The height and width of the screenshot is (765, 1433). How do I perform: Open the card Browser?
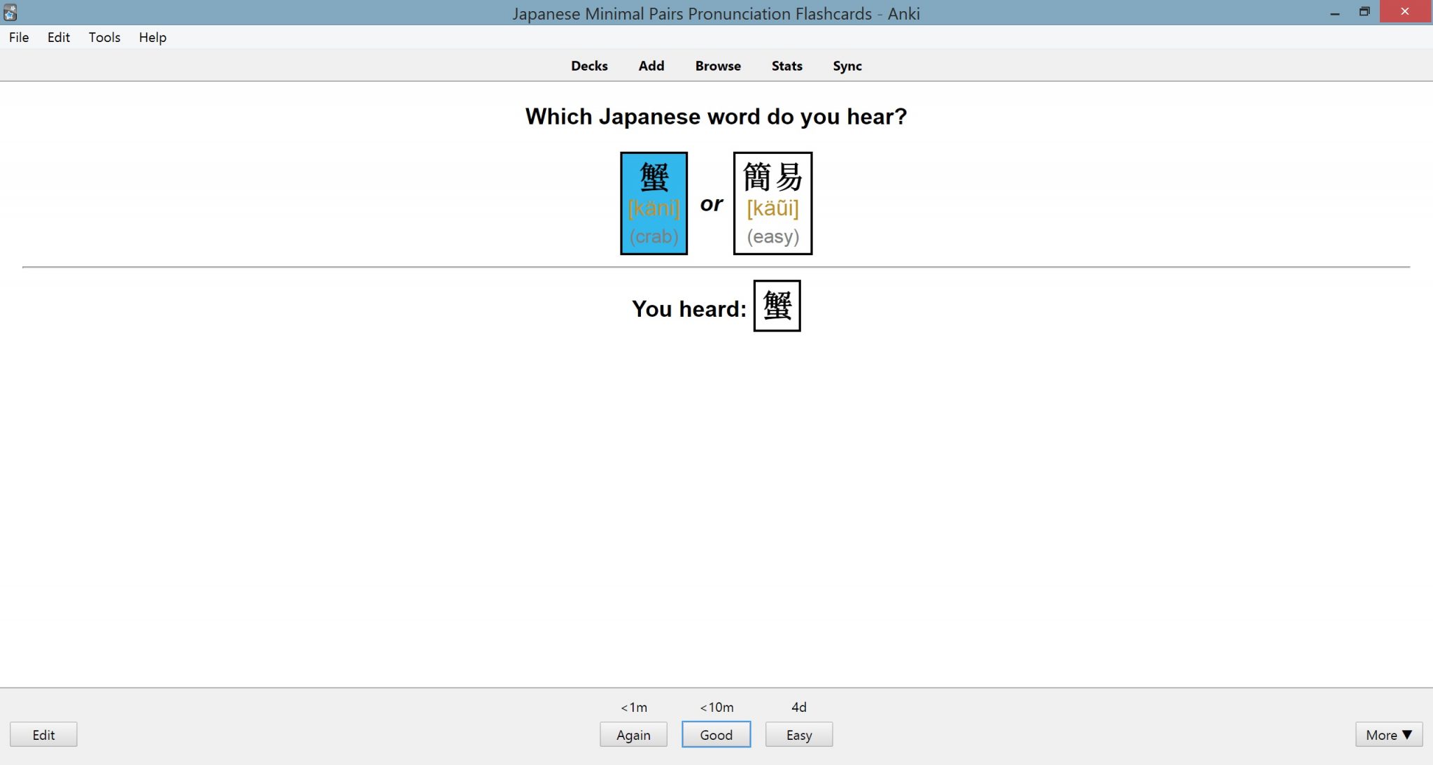[x=717, y=65]
